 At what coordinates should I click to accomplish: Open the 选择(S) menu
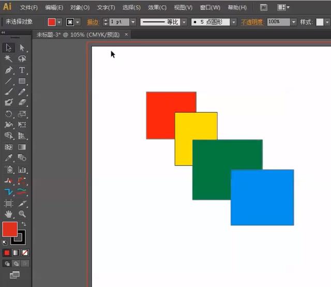pos(131,8)
